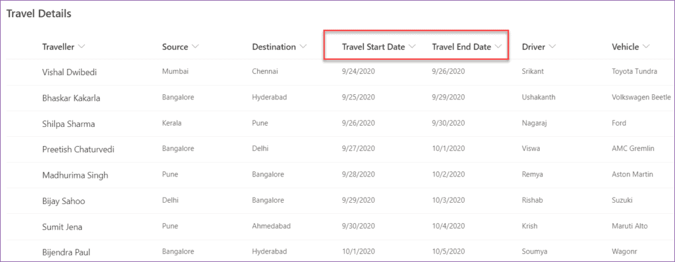The width and height of the screenshot is (675, 262).
Task: Click the Travel Details list title
Action: pyautogui.click(x=39, y=14)
